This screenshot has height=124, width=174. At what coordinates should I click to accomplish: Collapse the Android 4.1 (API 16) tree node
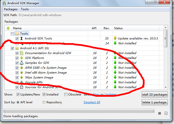(8, 48)
